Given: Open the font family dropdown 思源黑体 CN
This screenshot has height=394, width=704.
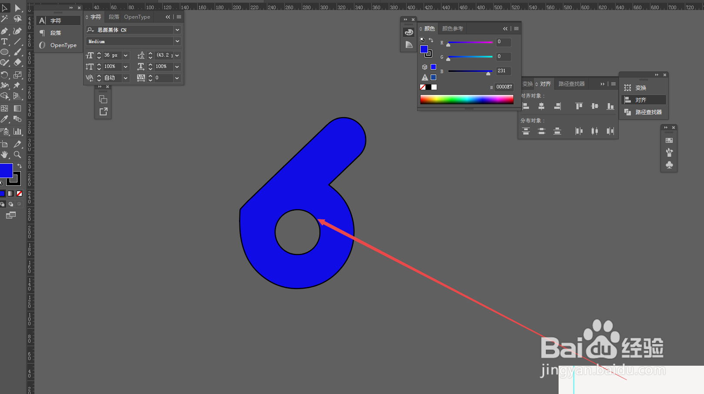Looking at the screenshot, I should tap(177, 30).
